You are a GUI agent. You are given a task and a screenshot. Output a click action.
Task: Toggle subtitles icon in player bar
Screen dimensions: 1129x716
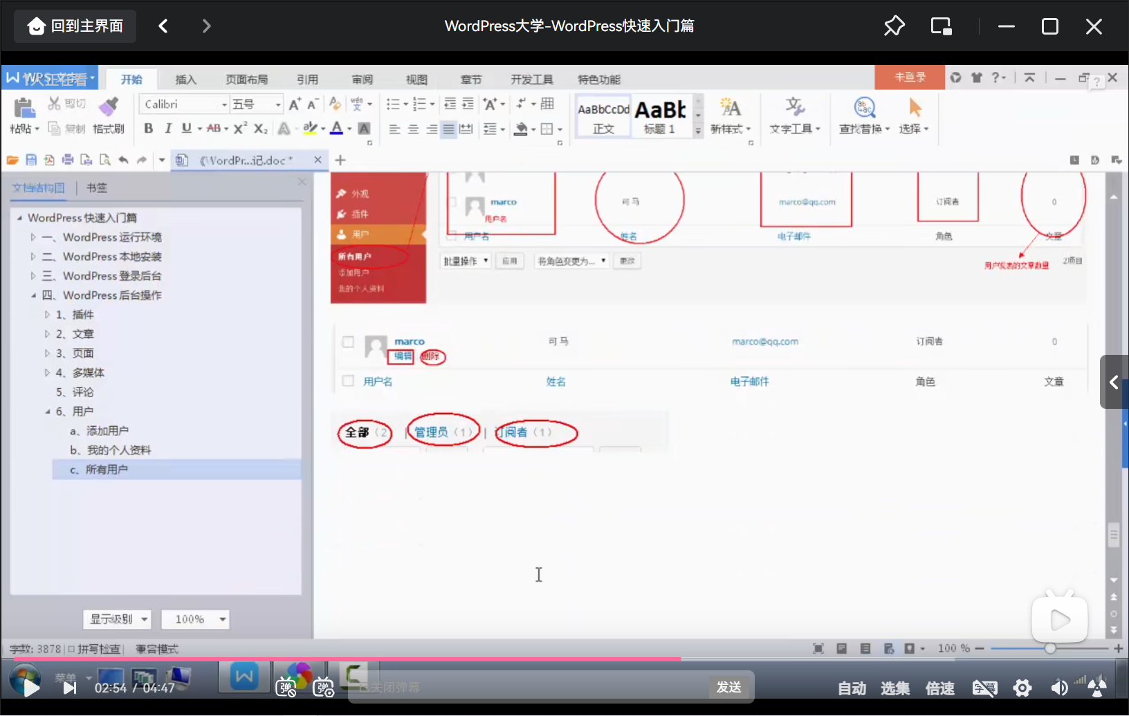click(984, 688)
